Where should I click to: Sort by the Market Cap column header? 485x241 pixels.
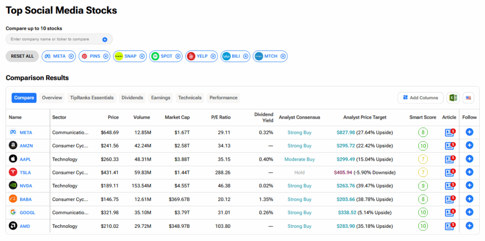tap(177, 117)
